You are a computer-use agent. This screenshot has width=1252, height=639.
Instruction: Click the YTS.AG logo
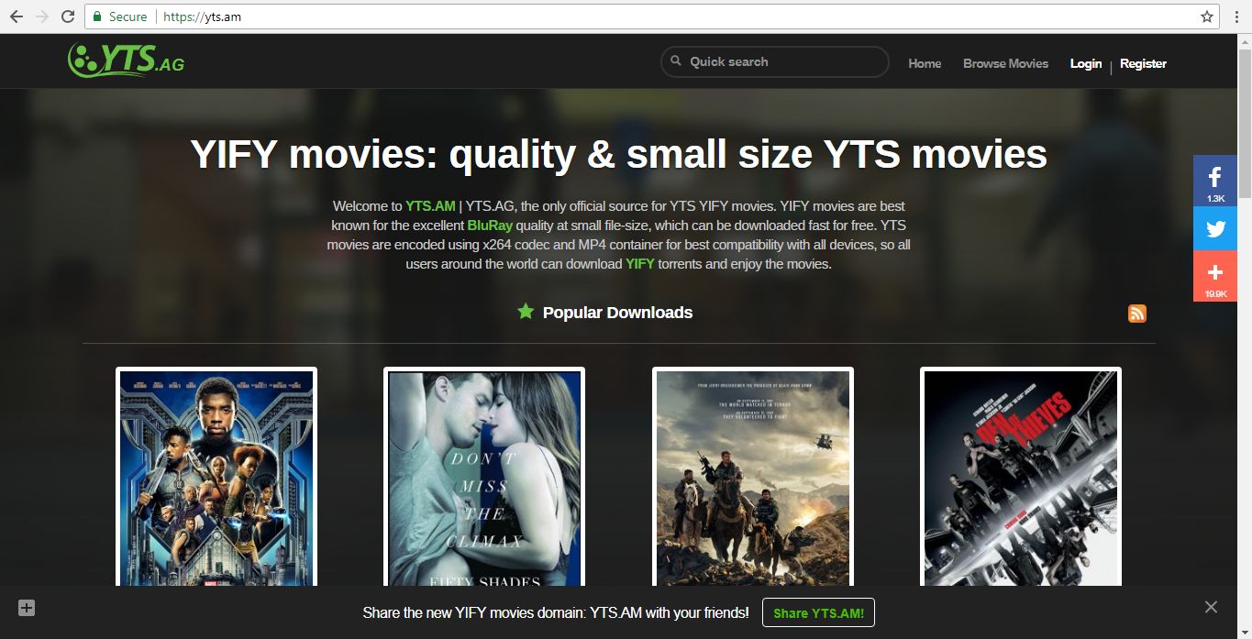[x=126, y=61]
